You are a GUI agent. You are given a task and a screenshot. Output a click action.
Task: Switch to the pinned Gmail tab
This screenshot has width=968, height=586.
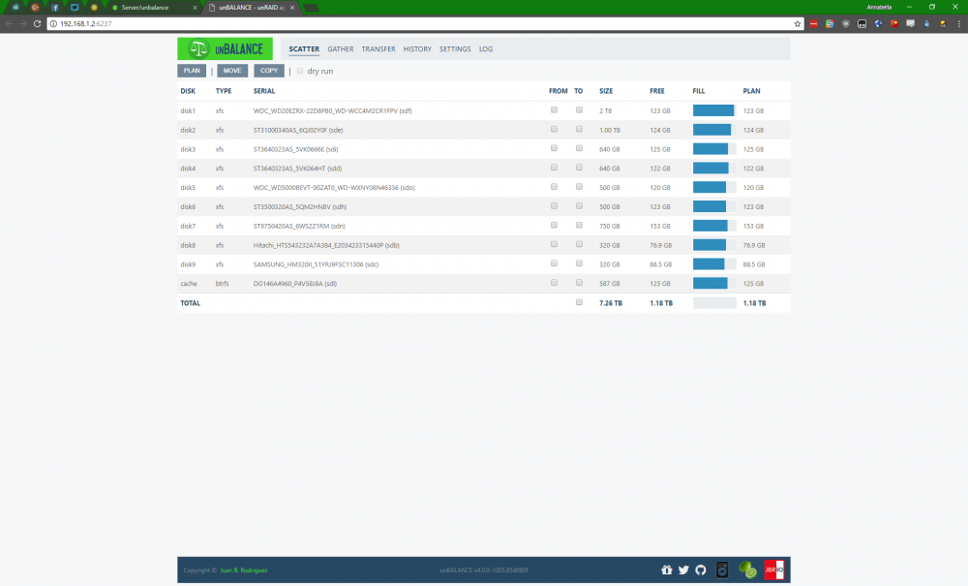15,8
